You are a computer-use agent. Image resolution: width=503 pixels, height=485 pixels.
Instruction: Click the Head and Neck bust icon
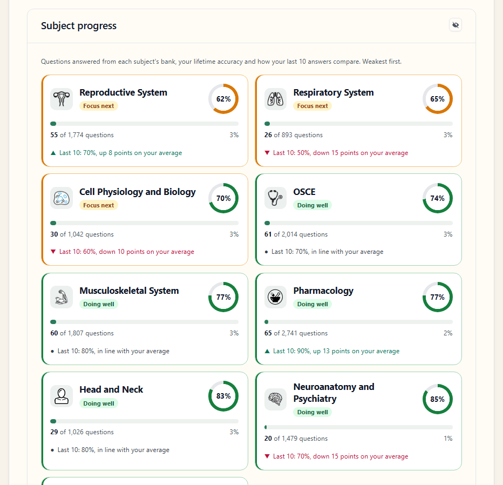pos(62,396)
